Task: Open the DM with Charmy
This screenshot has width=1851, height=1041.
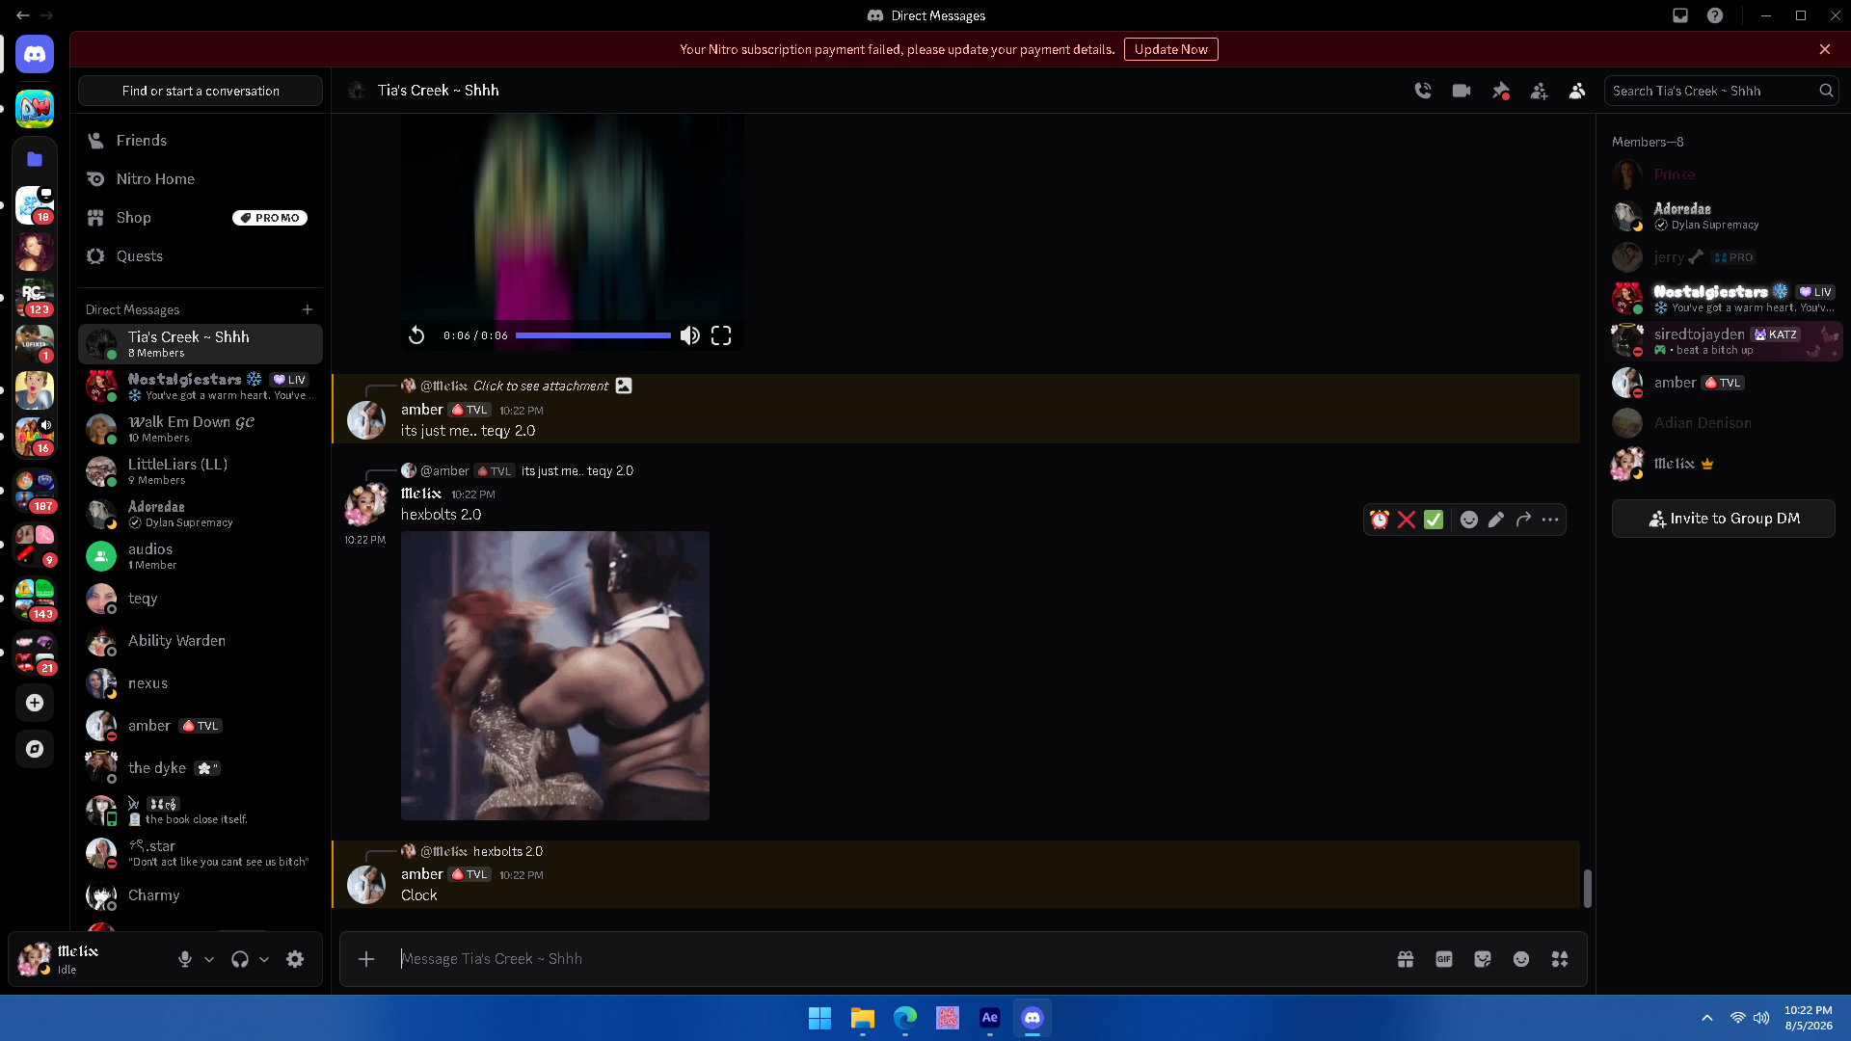Action: tap(201, 895)
